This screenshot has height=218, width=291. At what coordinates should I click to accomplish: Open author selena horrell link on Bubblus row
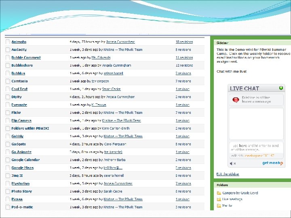click(114, 73)
